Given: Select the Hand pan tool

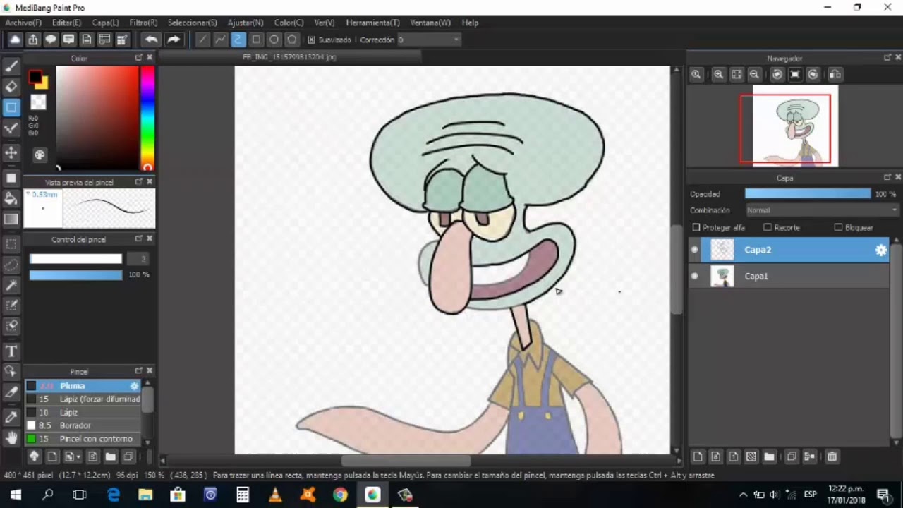Looking at the screenshot, I should [x=11, y=438].
